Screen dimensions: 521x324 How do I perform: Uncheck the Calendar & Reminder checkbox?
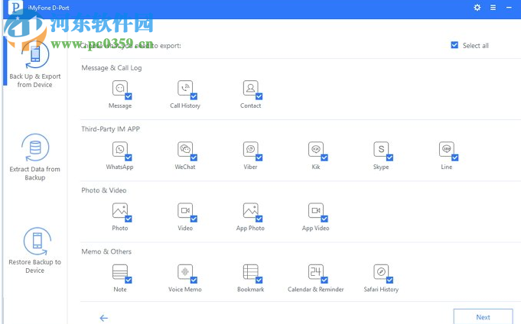click(x=324, y=280)
